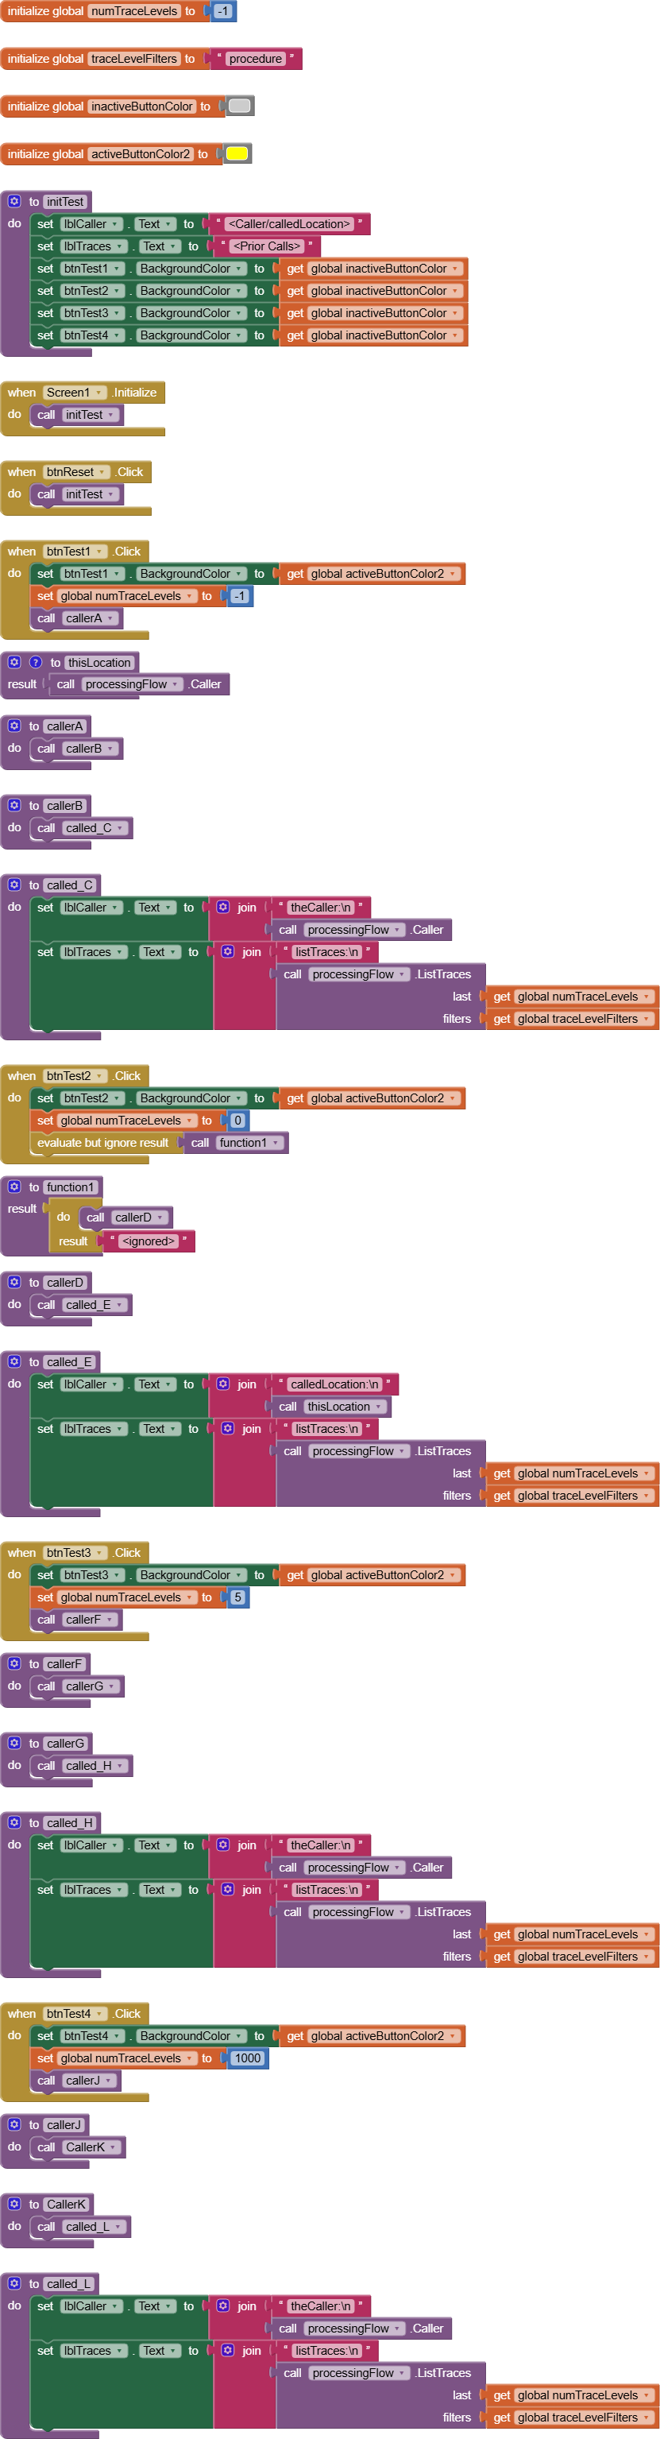The height and width of the screenshot is (2439, 660).
Task: Open mutator gear on callerJ procedure
Action: (x=14, y=2126)
